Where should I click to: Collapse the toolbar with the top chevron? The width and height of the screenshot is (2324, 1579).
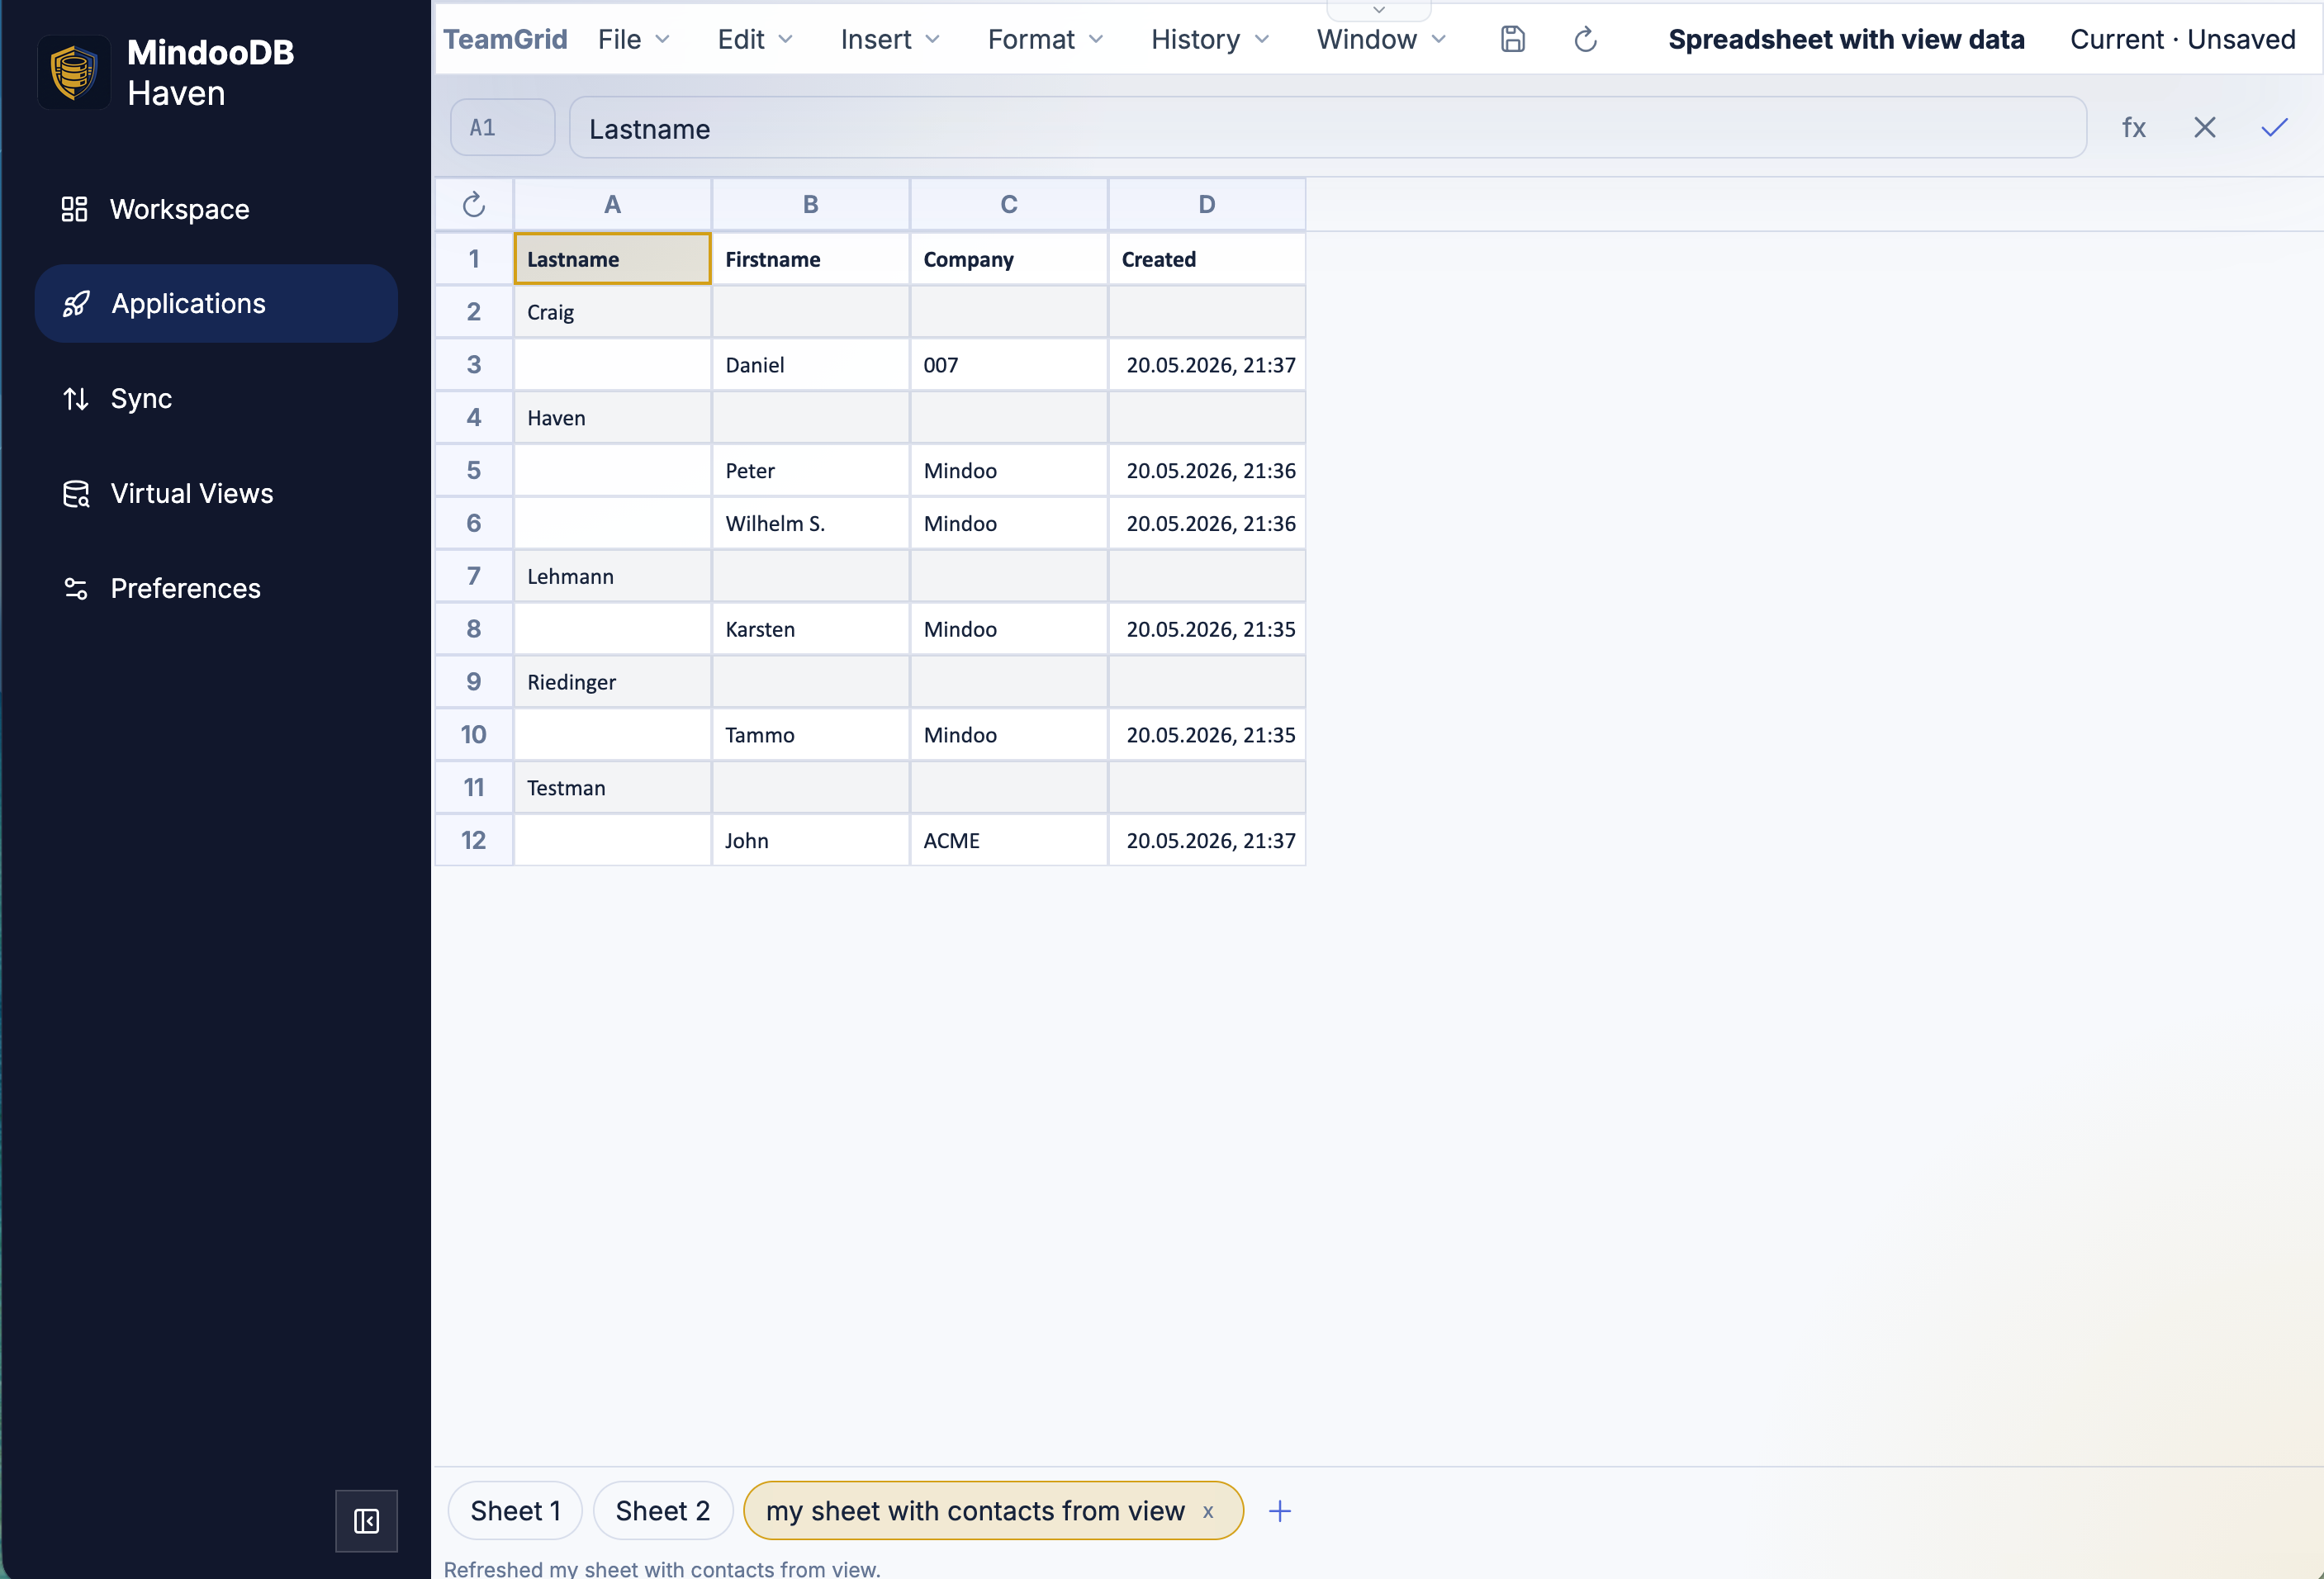[1379, 10]
